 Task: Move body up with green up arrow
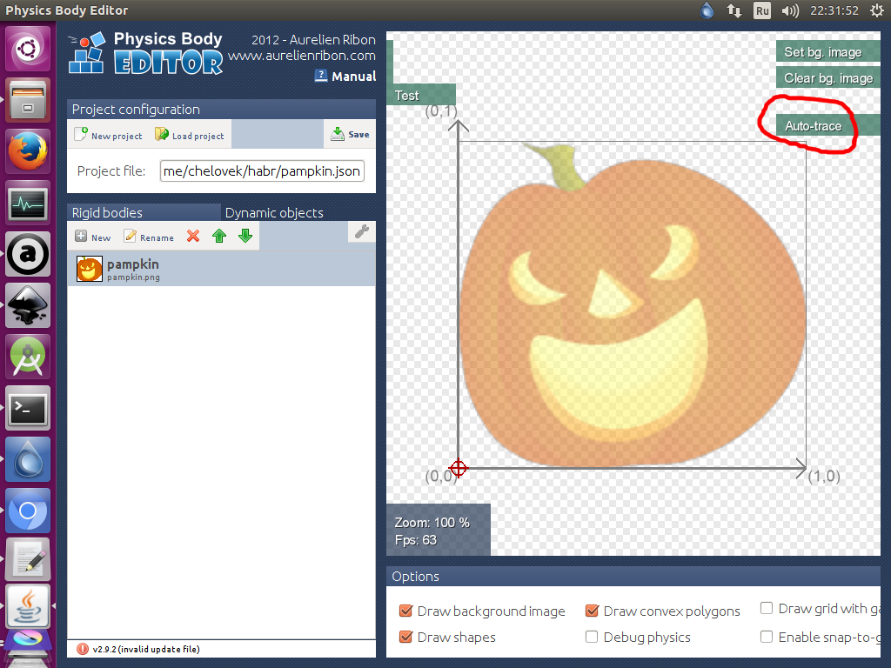219,236
